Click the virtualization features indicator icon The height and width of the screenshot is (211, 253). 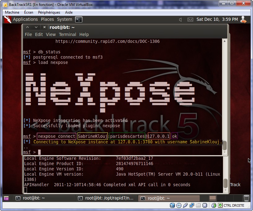pos(205,205)
